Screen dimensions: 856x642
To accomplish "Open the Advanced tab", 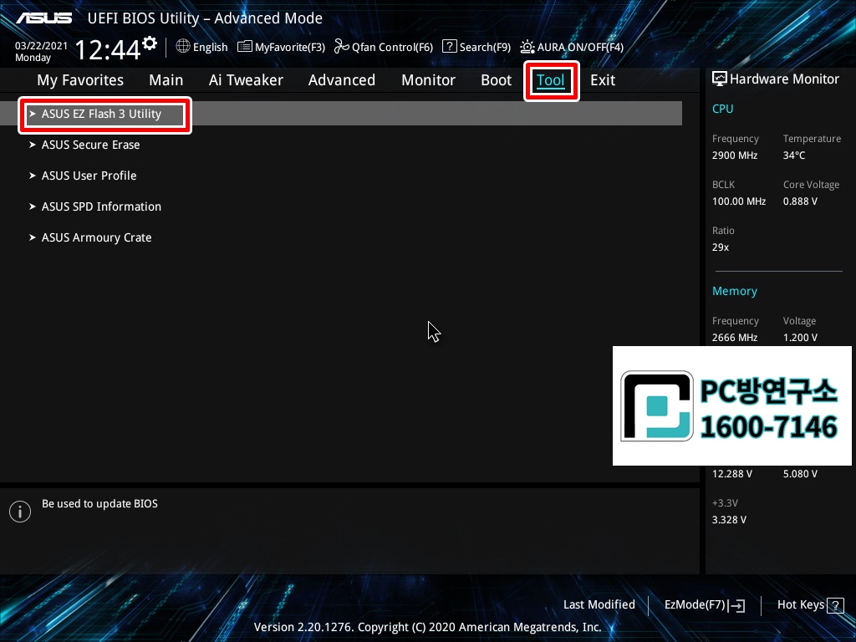I will (x=342, y=80).
